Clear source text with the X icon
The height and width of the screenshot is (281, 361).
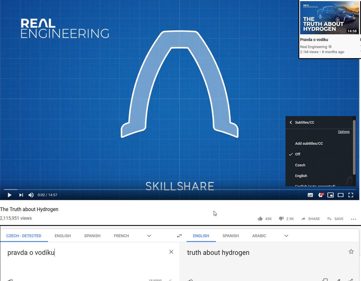pyautogui.click(x=171, y=252)
